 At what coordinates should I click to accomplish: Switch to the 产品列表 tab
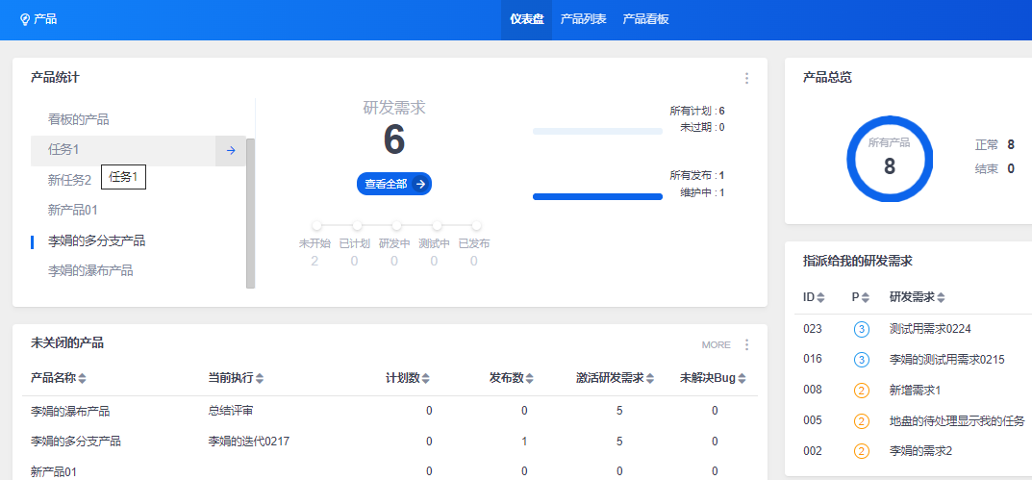pyautogui.click(x=583, y=19)
